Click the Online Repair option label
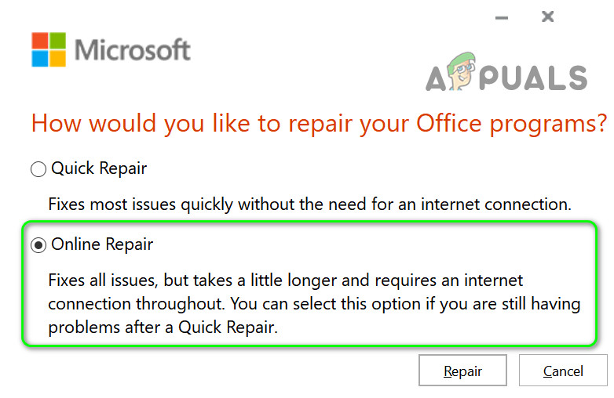The width and height of the screenshot is (614, 398). point(102,244)
